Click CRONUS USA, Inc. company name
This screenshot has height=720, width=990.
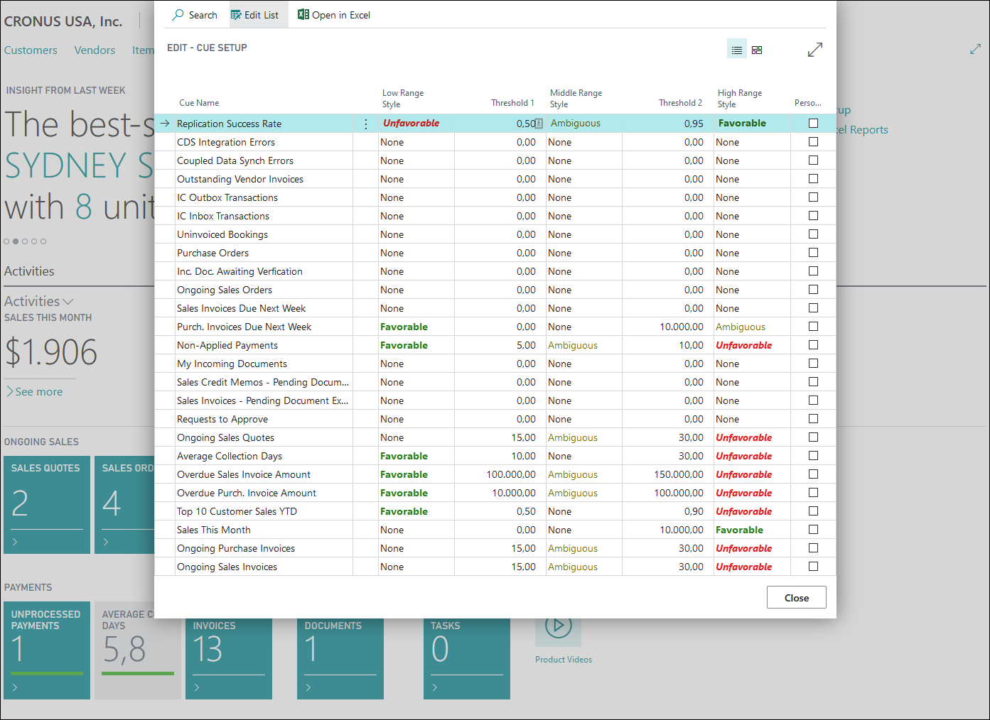pyautogui.click(x=63, y=22)
